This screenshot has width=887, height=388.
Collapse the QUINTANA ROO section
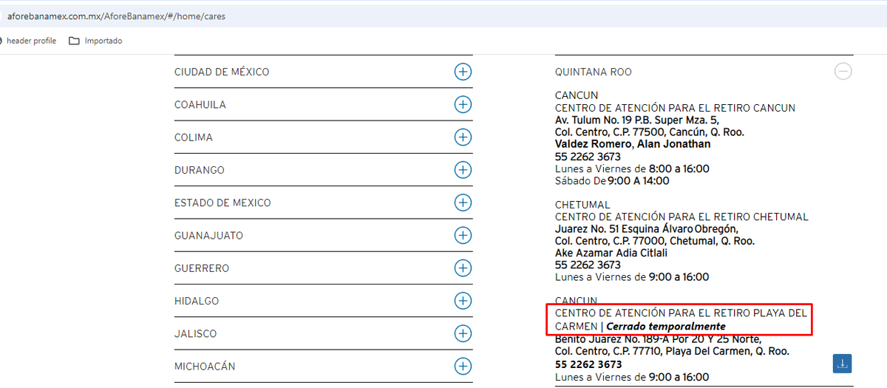click(x=843, y=72)
